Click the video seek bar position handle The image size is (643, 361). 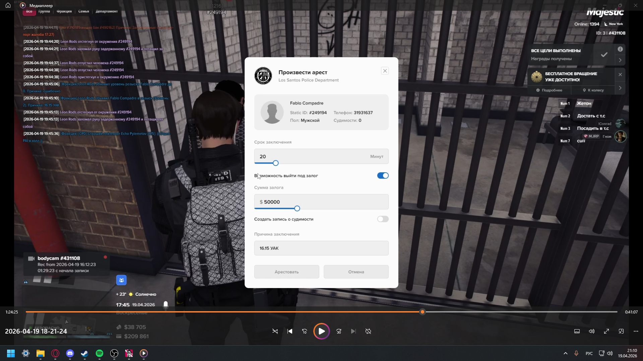point(423,312)
